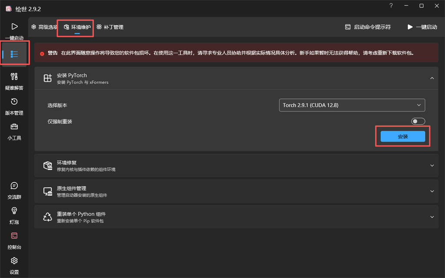Open the 版本管理 version history icon
Viewport: 445px width, 278px height.
14,102
